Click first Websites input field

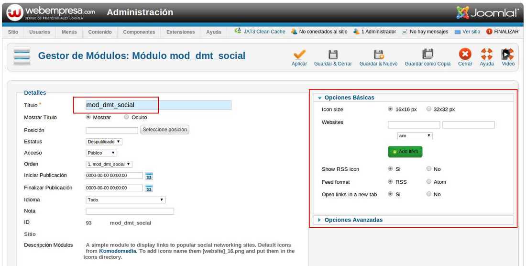pyautogui.click(x=414, y=125)
